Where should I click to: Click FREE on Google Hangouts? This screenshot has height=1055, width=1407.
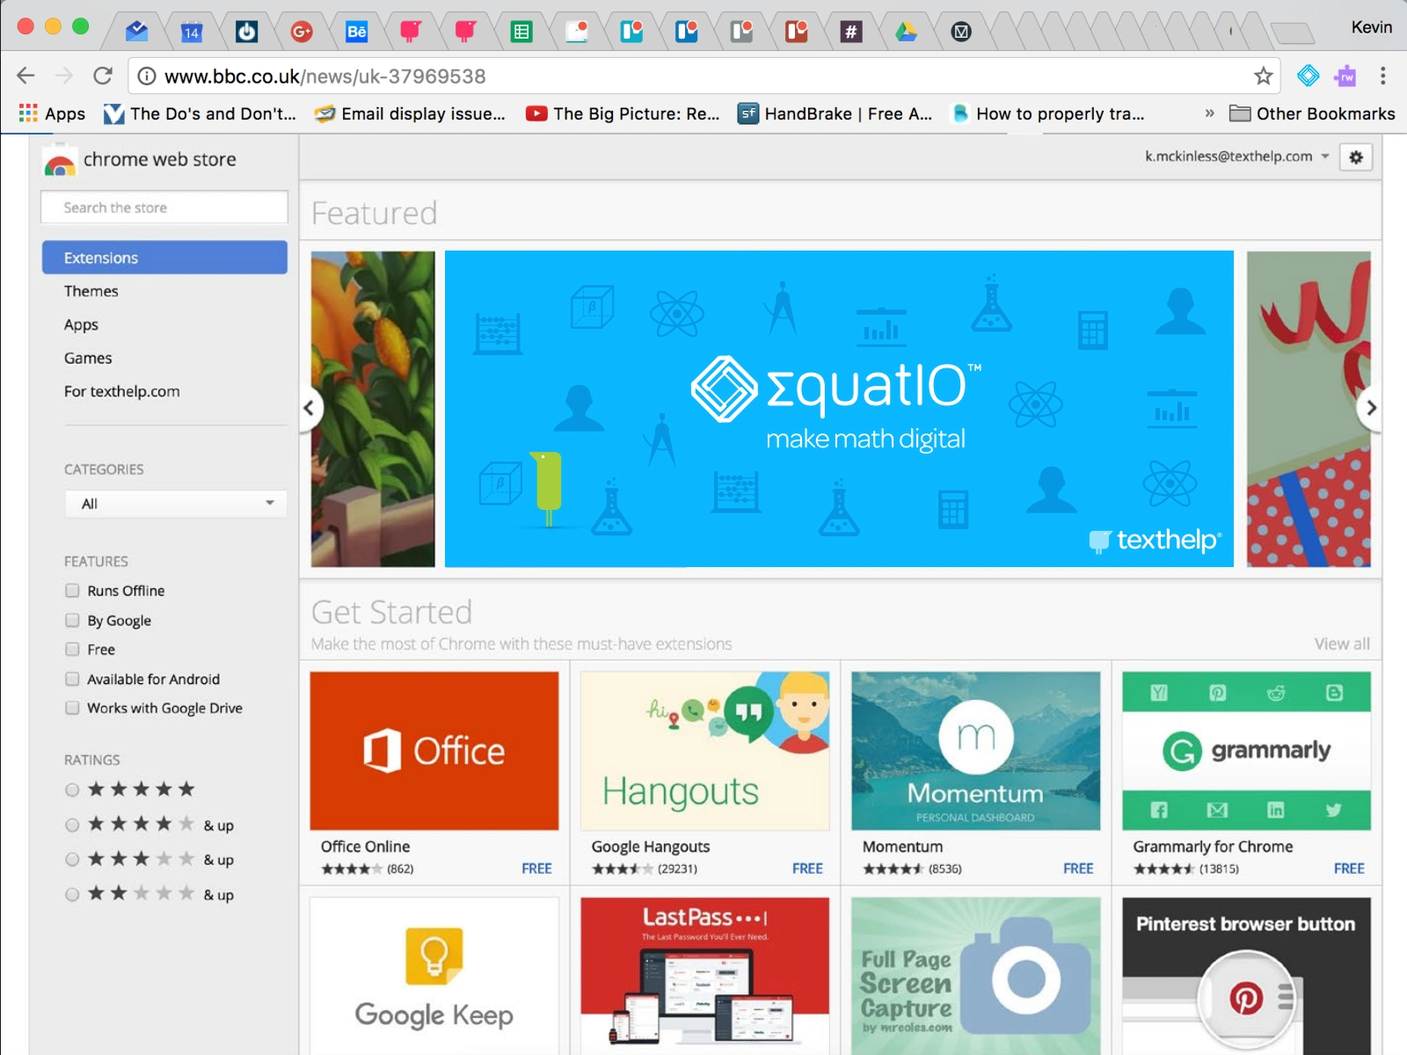807,869
